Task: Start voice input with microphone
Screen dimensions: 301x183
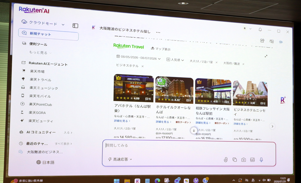Action: [261, 160]
